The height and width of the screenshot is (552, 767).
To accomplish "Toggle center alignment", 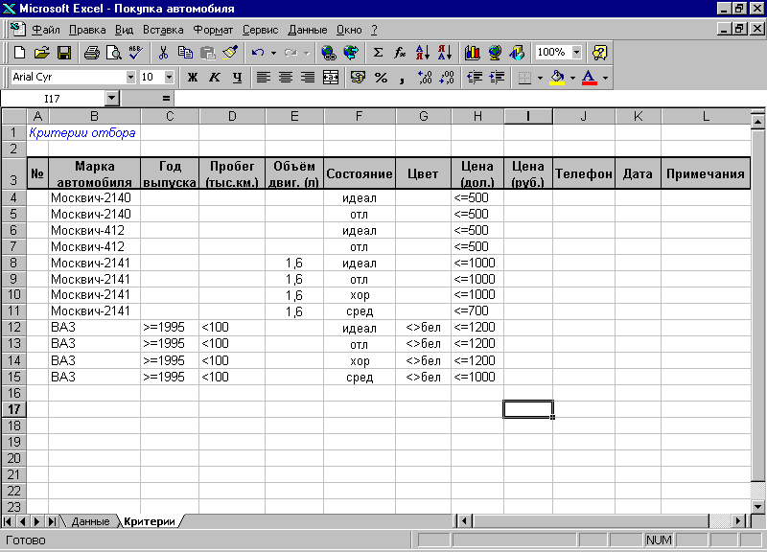I will (x=286, y=78).
